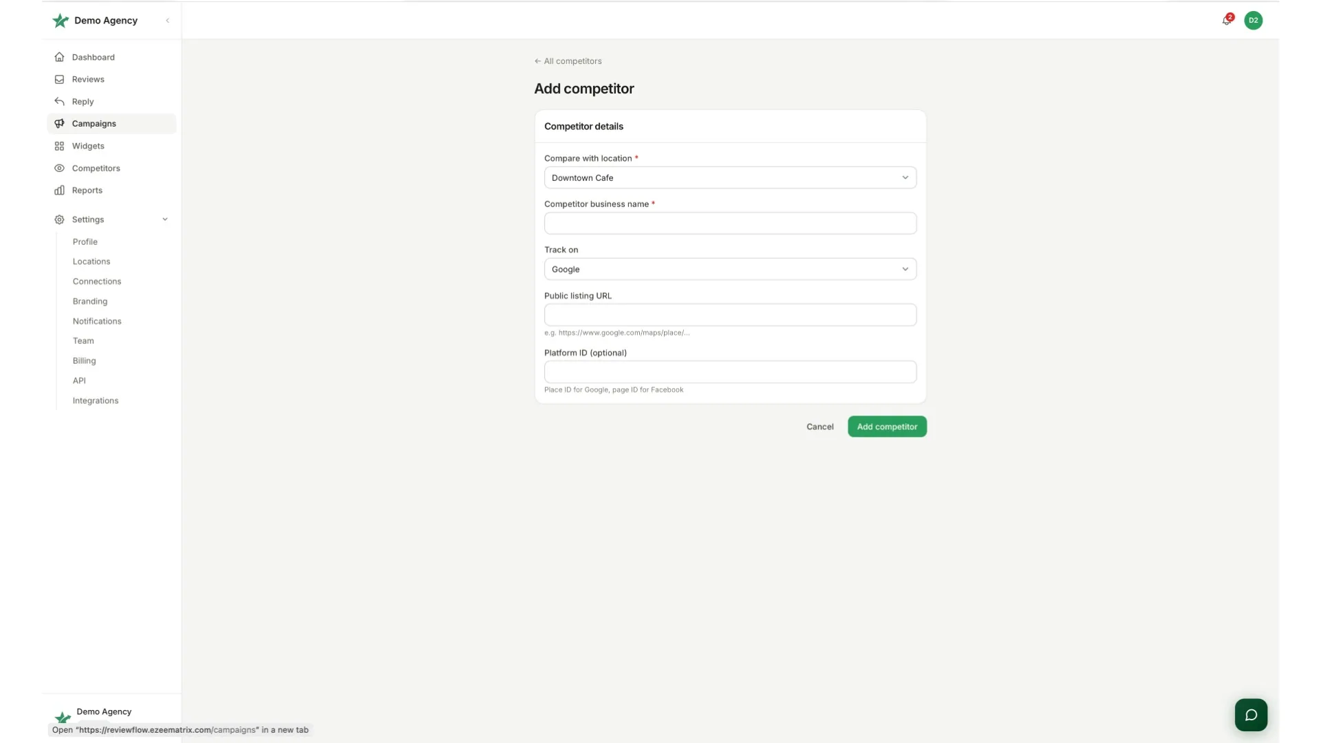This screenshot has height=743, width=1321.
Task: Open Profile settings
Action: 85,241
